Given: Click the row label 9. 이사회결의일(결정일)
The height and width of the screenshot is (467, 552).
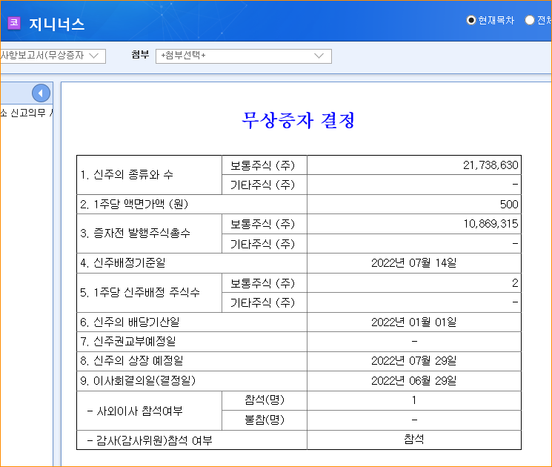Looking at the screenshot, I should pyautogui.click(x=138, y=381).
